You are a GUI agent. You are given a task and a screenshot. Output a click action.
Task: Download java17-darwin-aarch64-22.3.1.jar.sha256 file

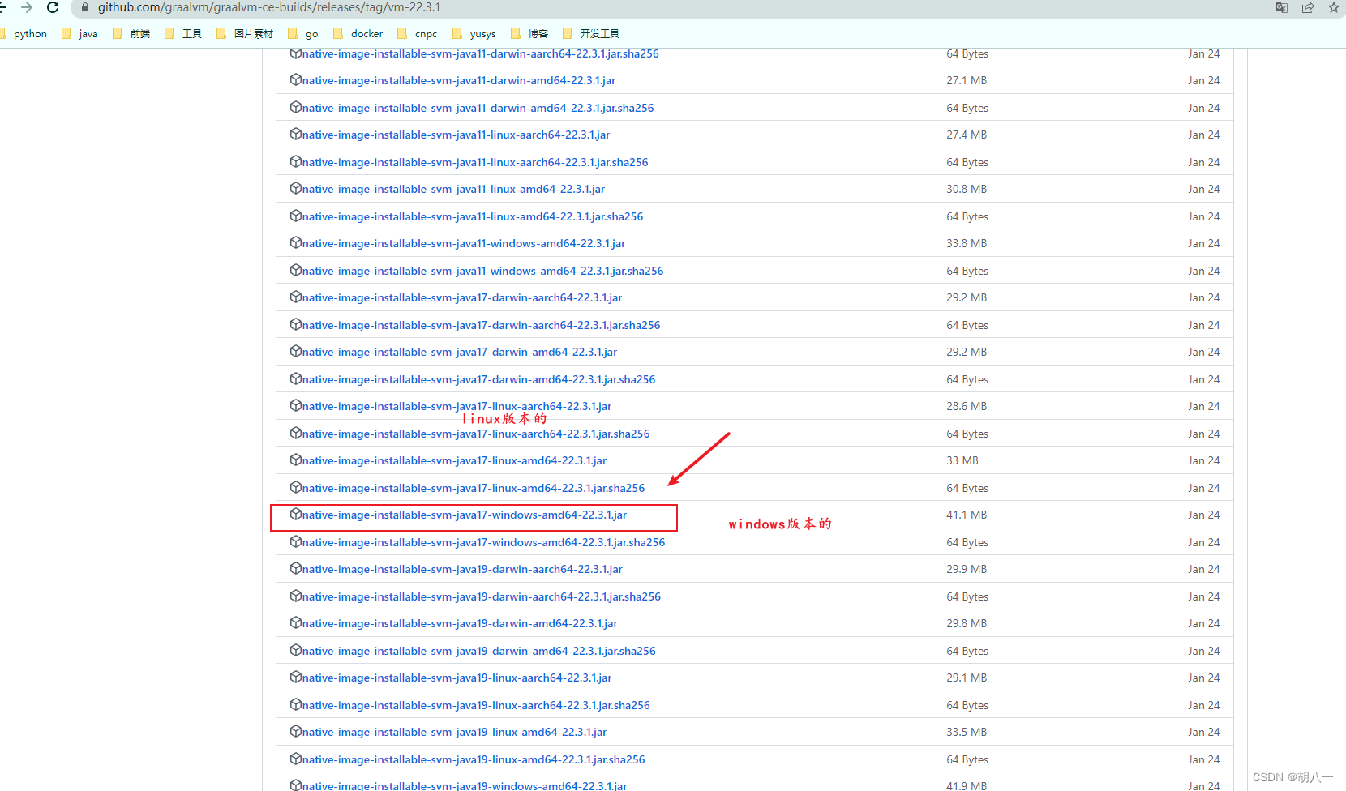point(481,325)
